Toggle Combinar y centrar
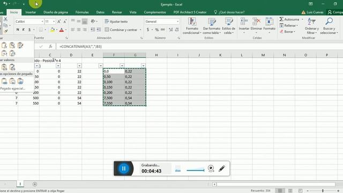Viewport: 343px width, 193px height. 121,29
